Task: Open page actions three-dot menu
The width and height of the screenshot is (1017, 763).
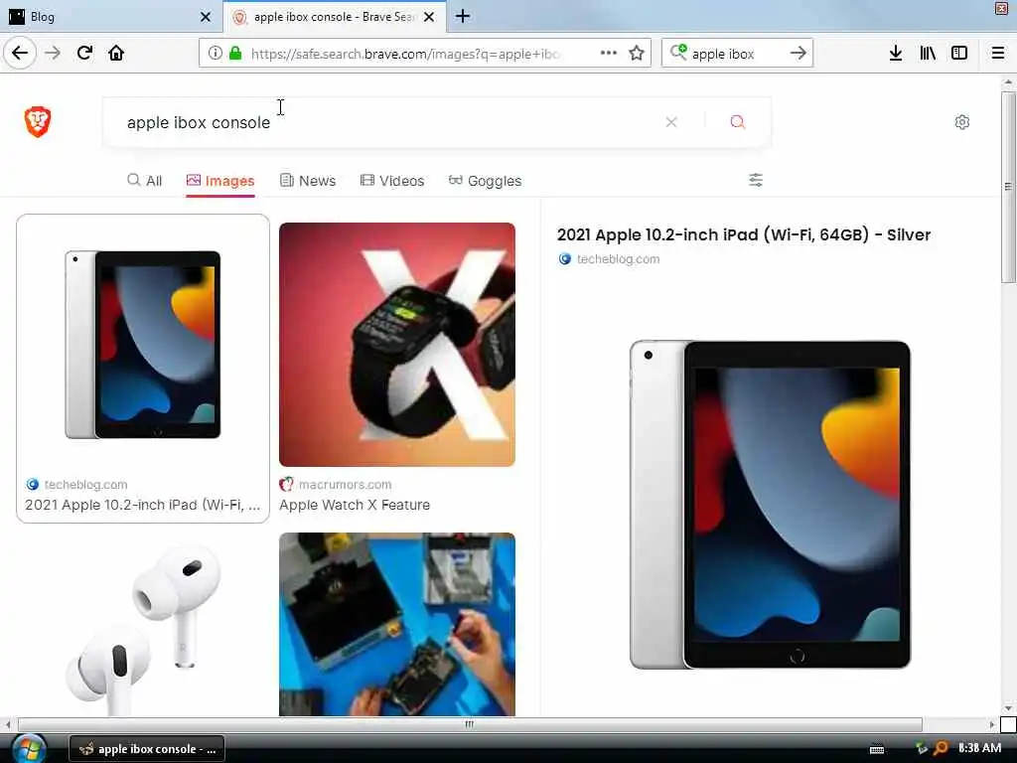Action: point(609,54)
